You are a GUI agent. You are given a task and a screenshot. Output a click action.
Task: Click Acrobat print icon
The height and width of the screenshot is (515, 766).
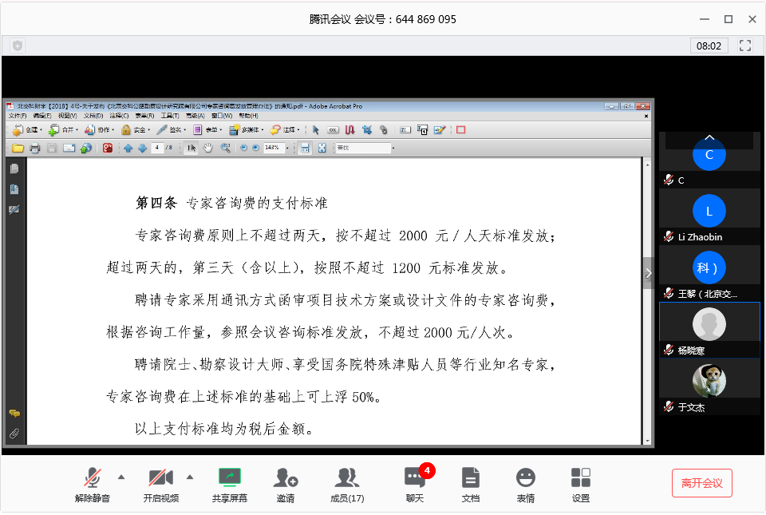34,148
